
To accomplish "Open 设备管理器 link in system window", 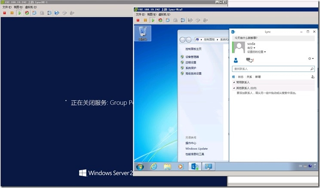I will tap(192, 57).
